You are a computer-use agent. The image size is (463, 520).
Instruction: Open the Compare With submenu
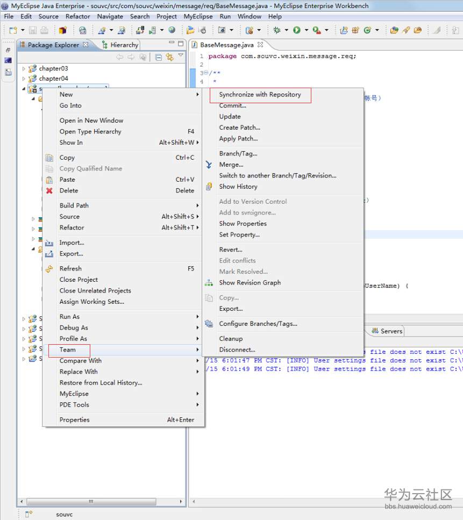tap(123, 360)
